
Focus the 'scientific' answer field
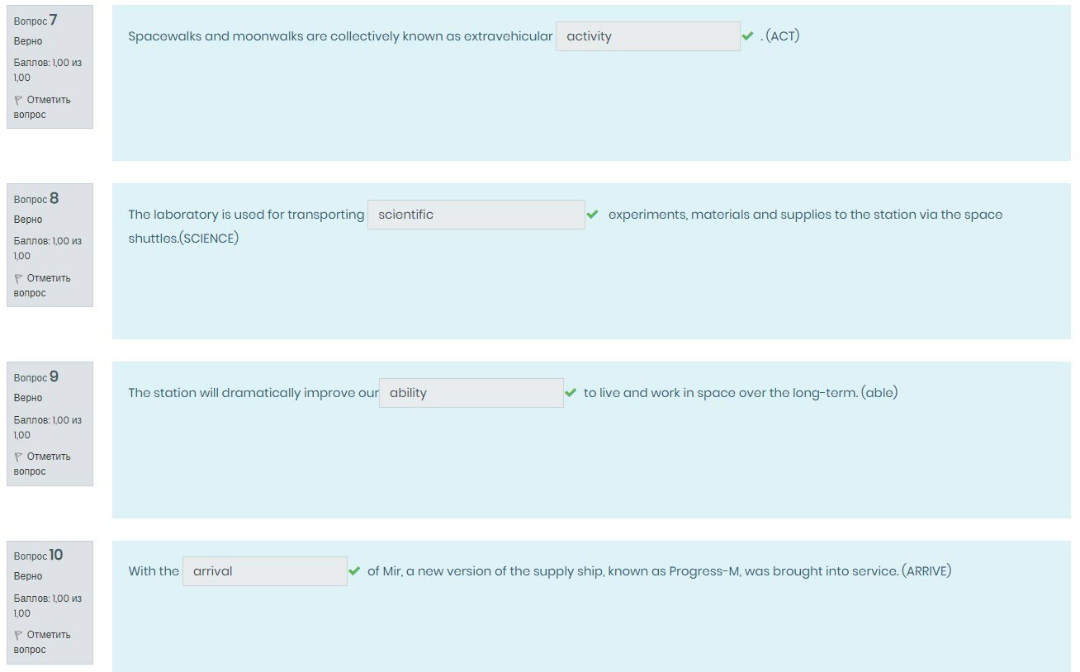click(476, 215)
